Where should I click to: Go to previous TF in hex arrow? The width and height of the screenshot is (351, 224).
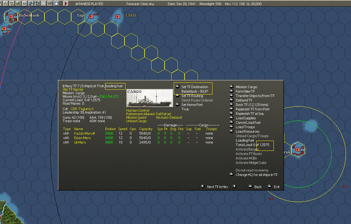click(x=203, y=186)
